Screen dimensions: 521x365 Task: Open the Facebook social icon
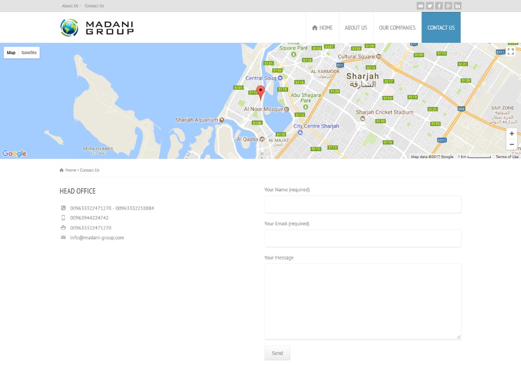(439, 6)
